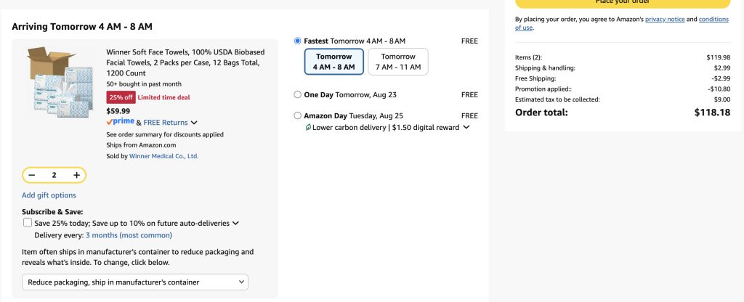Viewport: 744px width, 302px height.
Task: Open the conditions of use link
Action: [622, 23]
